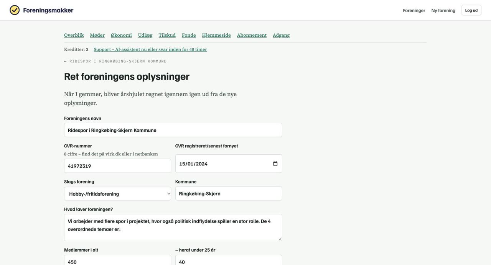Go to the Hjemmeside tab
Viewport: 491px width, 265px height.
pos(216,35)
